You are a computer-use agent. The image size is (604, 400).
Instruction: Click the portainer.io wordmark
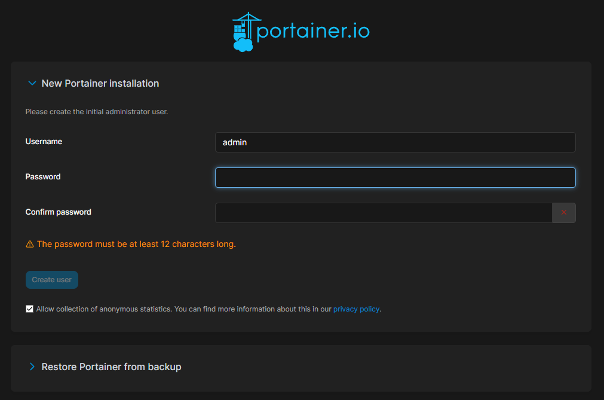pyautogui.click(x=312, y=30)
